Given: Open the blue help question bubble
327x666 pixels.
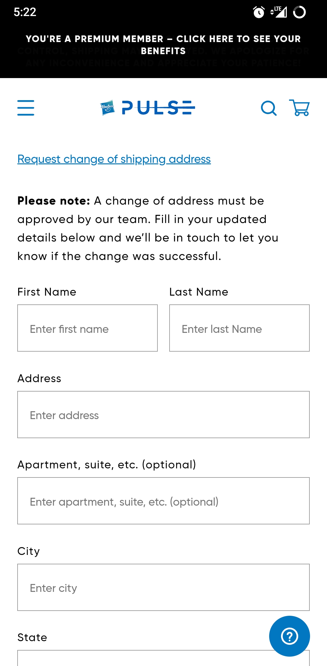Looking at the screenshot, I should (289, 636).
